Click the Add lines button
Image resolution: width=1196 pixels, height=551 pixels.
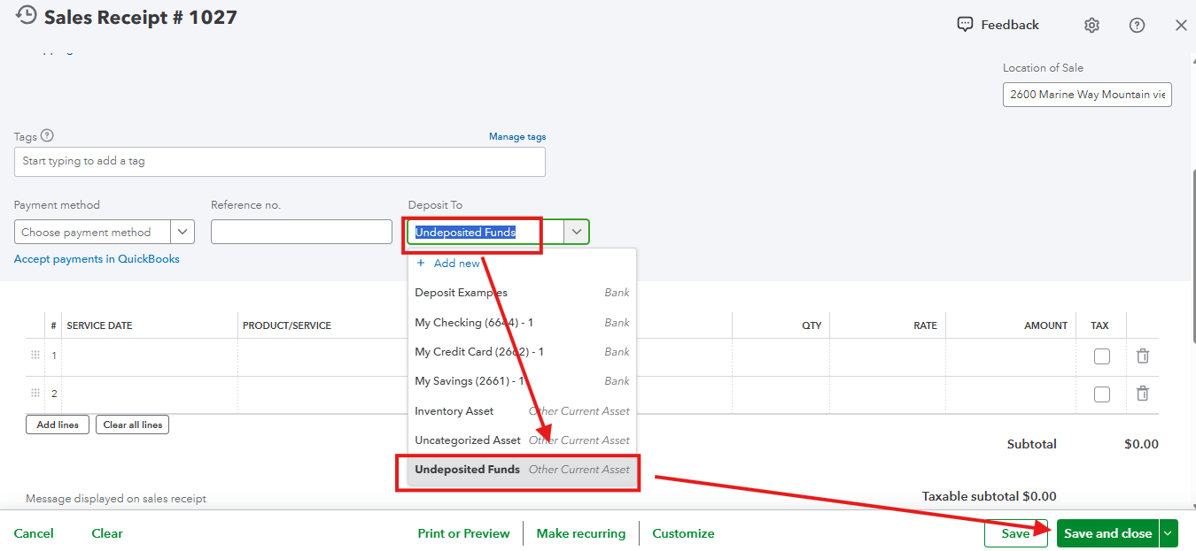coord(58,425)
